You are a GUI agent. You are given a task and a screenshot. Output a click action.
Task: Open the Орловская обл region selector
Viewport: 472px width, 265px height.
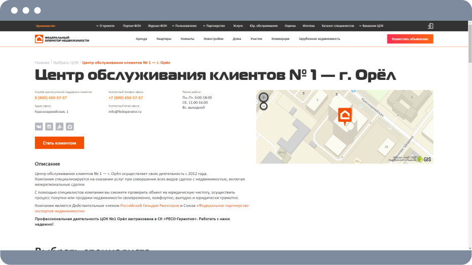tap(46, 26)
